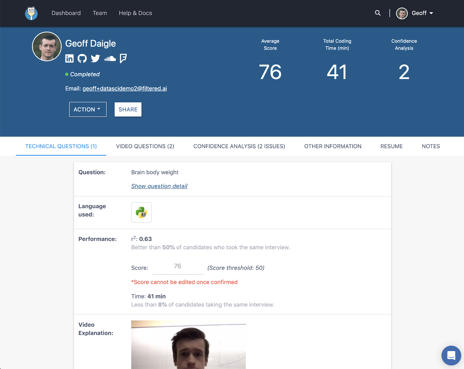Click the Score input field
This screenshot has height=369, width=464.
point(177,267)
